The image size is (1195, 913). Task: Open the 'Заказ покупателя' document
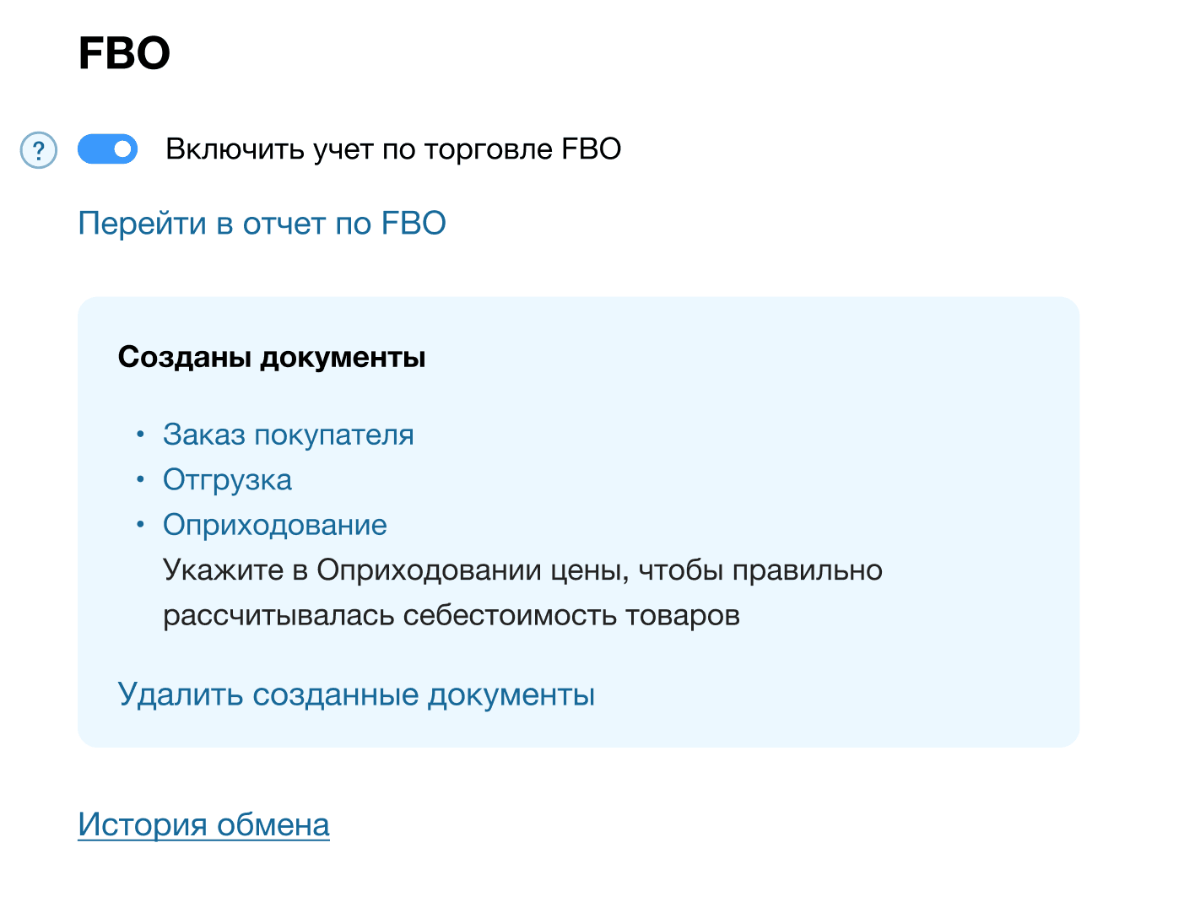(x=288, y=435)
